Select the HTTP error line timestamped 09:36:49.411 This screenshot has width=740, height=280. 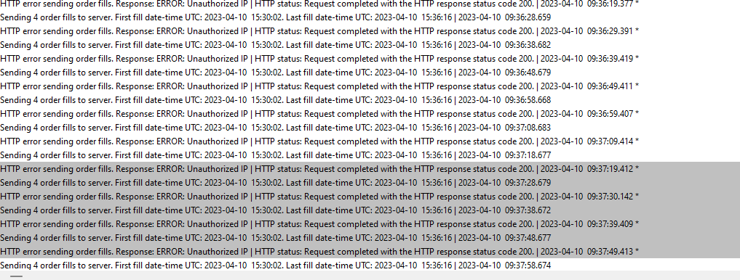click(370, 86)
